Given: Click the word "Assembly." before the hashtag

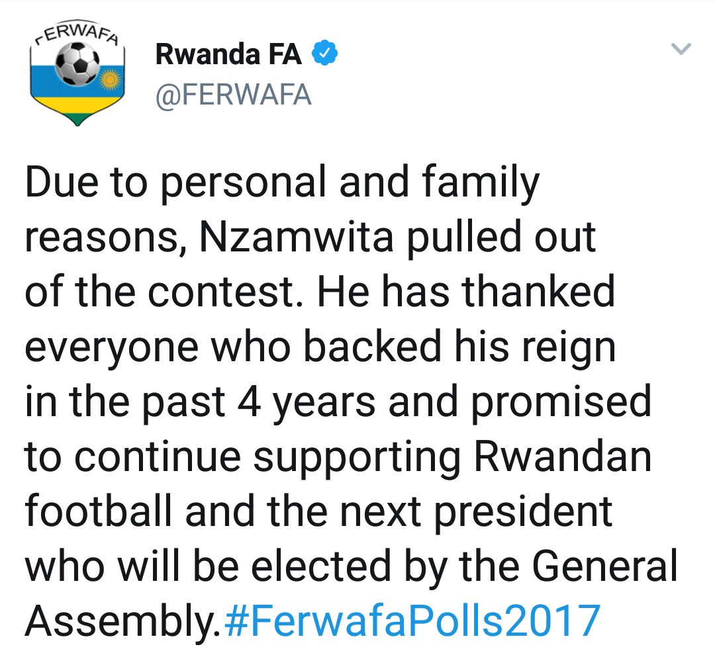Looking at the screenshot, I should (122, 621).
